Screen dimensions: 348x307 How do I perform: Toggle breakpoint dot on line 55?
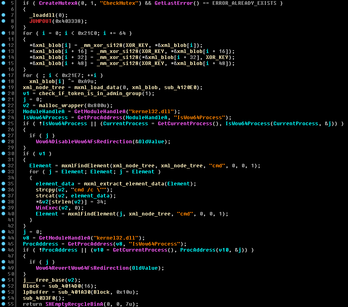(3, 304)
